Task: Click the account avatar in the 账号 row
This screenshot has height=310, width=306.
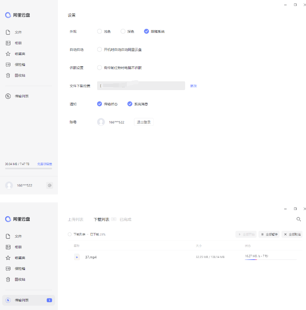Action: 101,122
